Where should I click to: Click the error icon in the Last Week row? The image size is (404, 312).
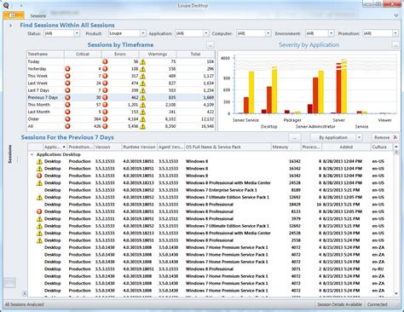click(105, 84)
